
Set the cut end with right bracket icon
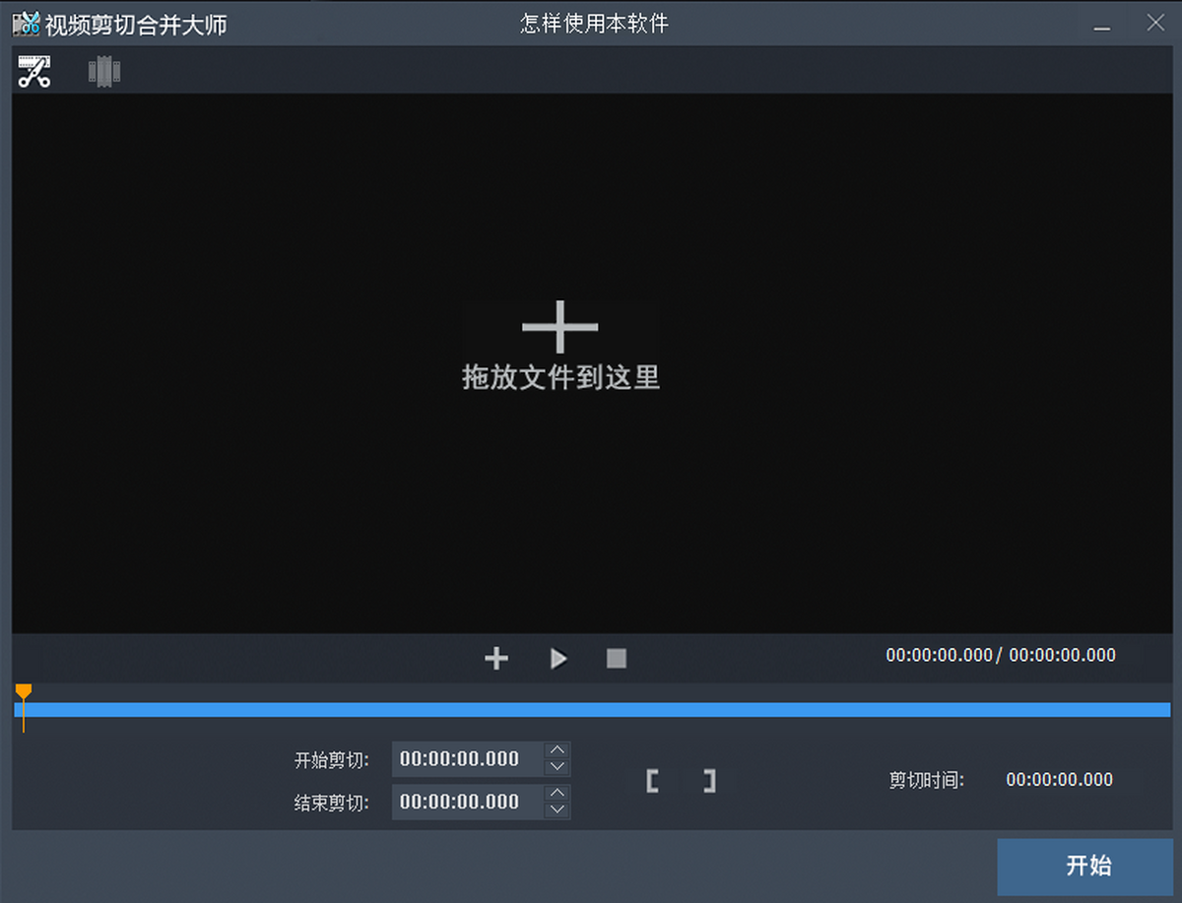709,782
